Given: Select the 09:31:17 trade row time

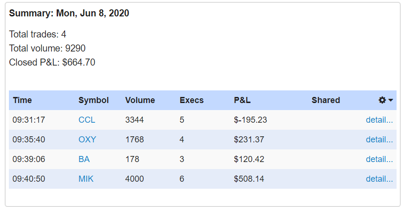Looking at the screenshot, I should click(x=29, y=120).
